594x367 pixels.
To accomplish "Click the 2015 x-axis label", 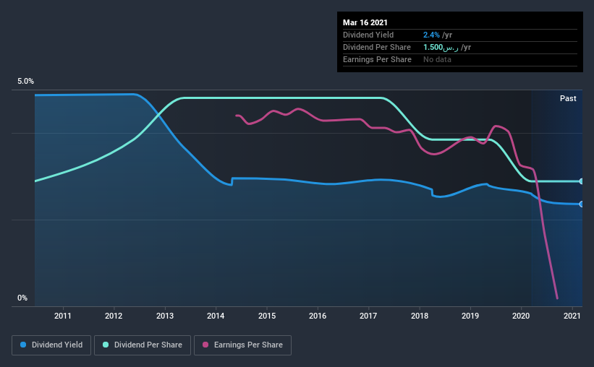I will pyautogui.click(x=267, y=316).
